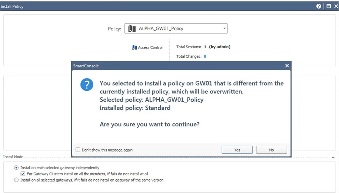Click No to cancel installation
The height and width of the screenshot is (193, 339).
272,150
